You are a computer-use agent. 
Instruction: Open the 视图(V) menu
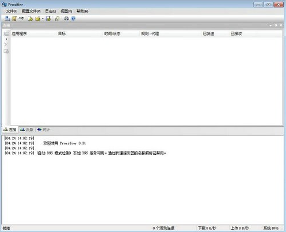click(x=66, y=11)
